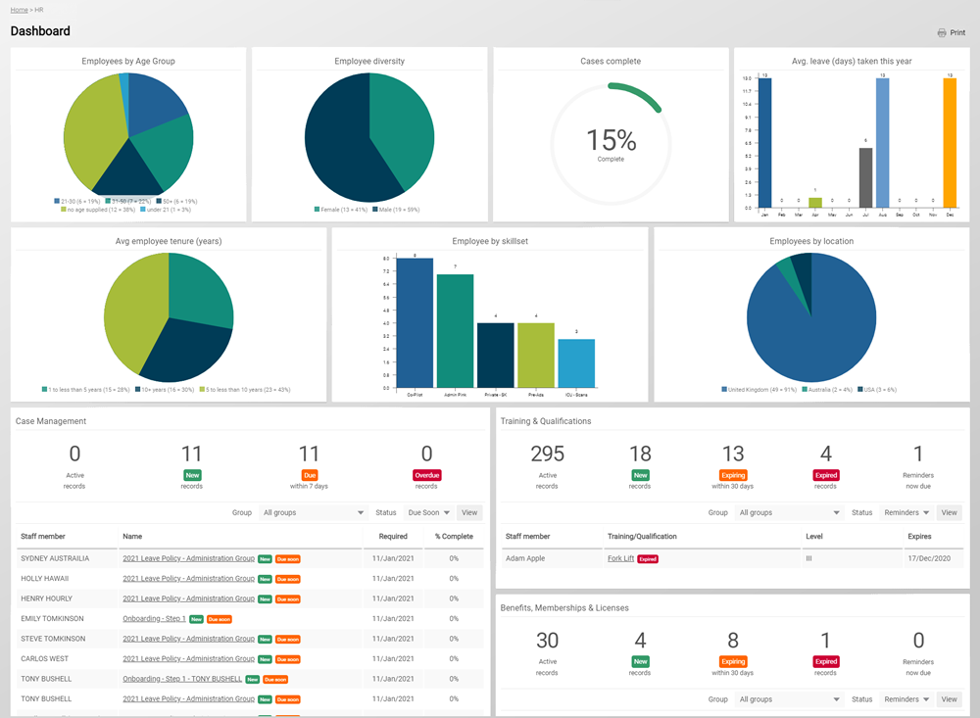Click the green New records badge in Benefits section
980x718 pixels.
coord(640,662)
